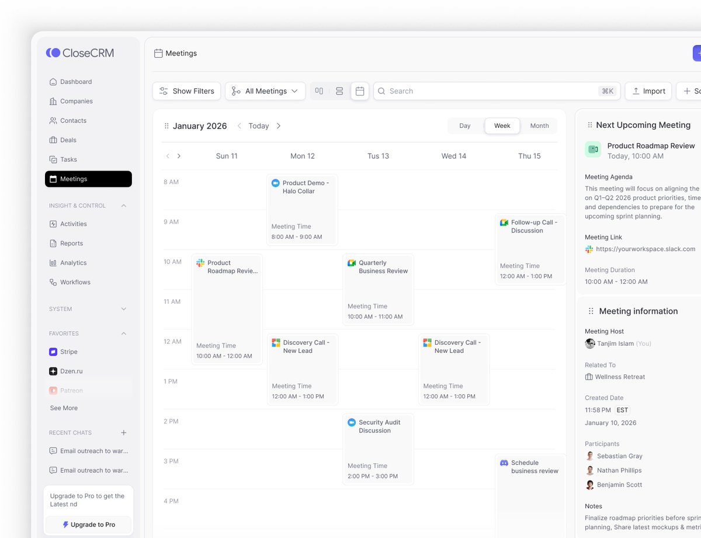Select Meetings in the sidebar
This screenshot has width=701, height=538.
[88, 179]
